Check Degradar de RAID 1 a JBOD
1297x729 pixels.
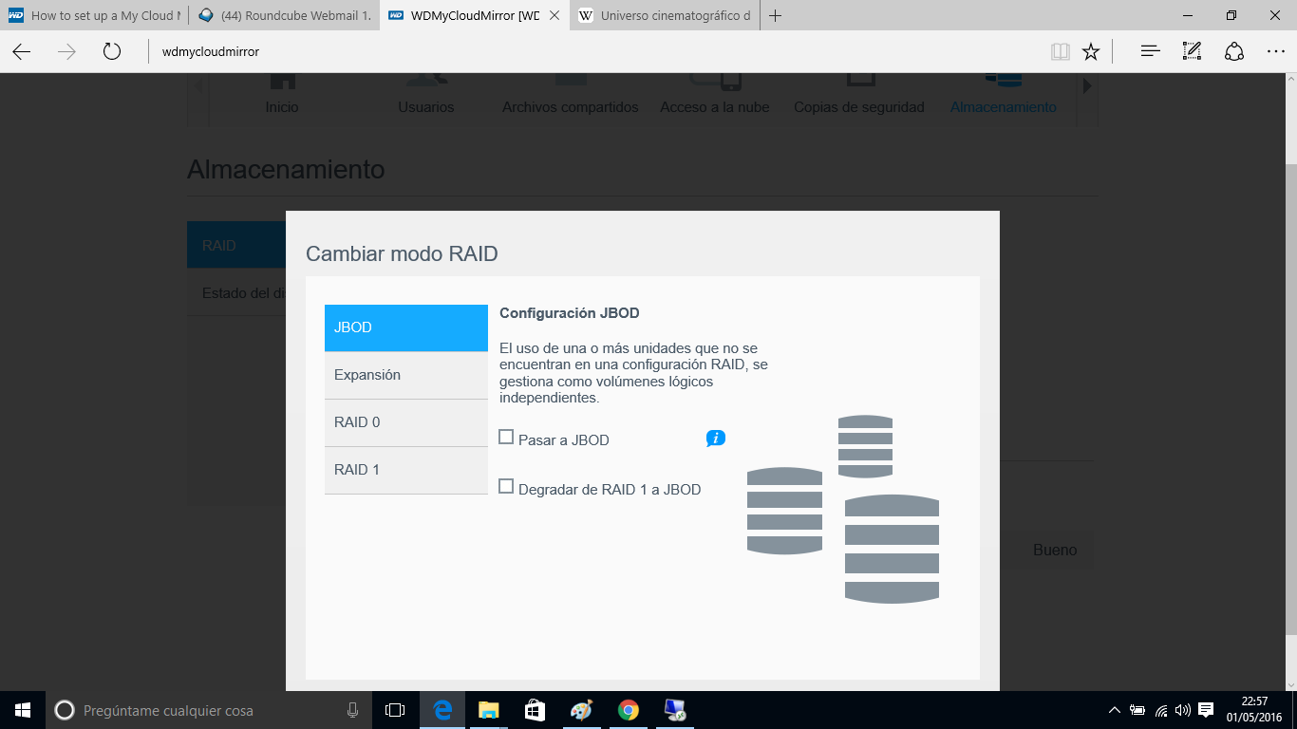tap(506, 487)
